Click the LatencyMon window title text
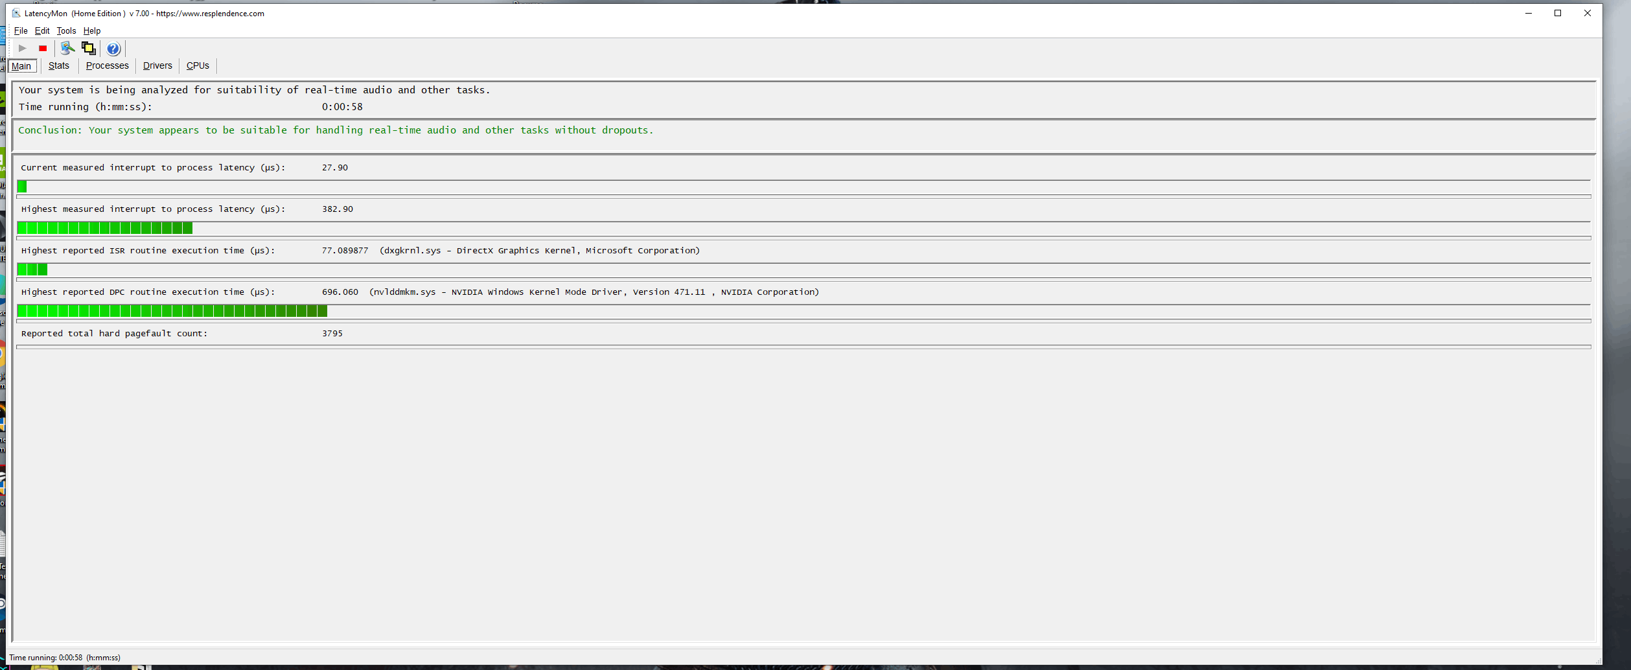The image size is (1631, 670). pos(145,13)
